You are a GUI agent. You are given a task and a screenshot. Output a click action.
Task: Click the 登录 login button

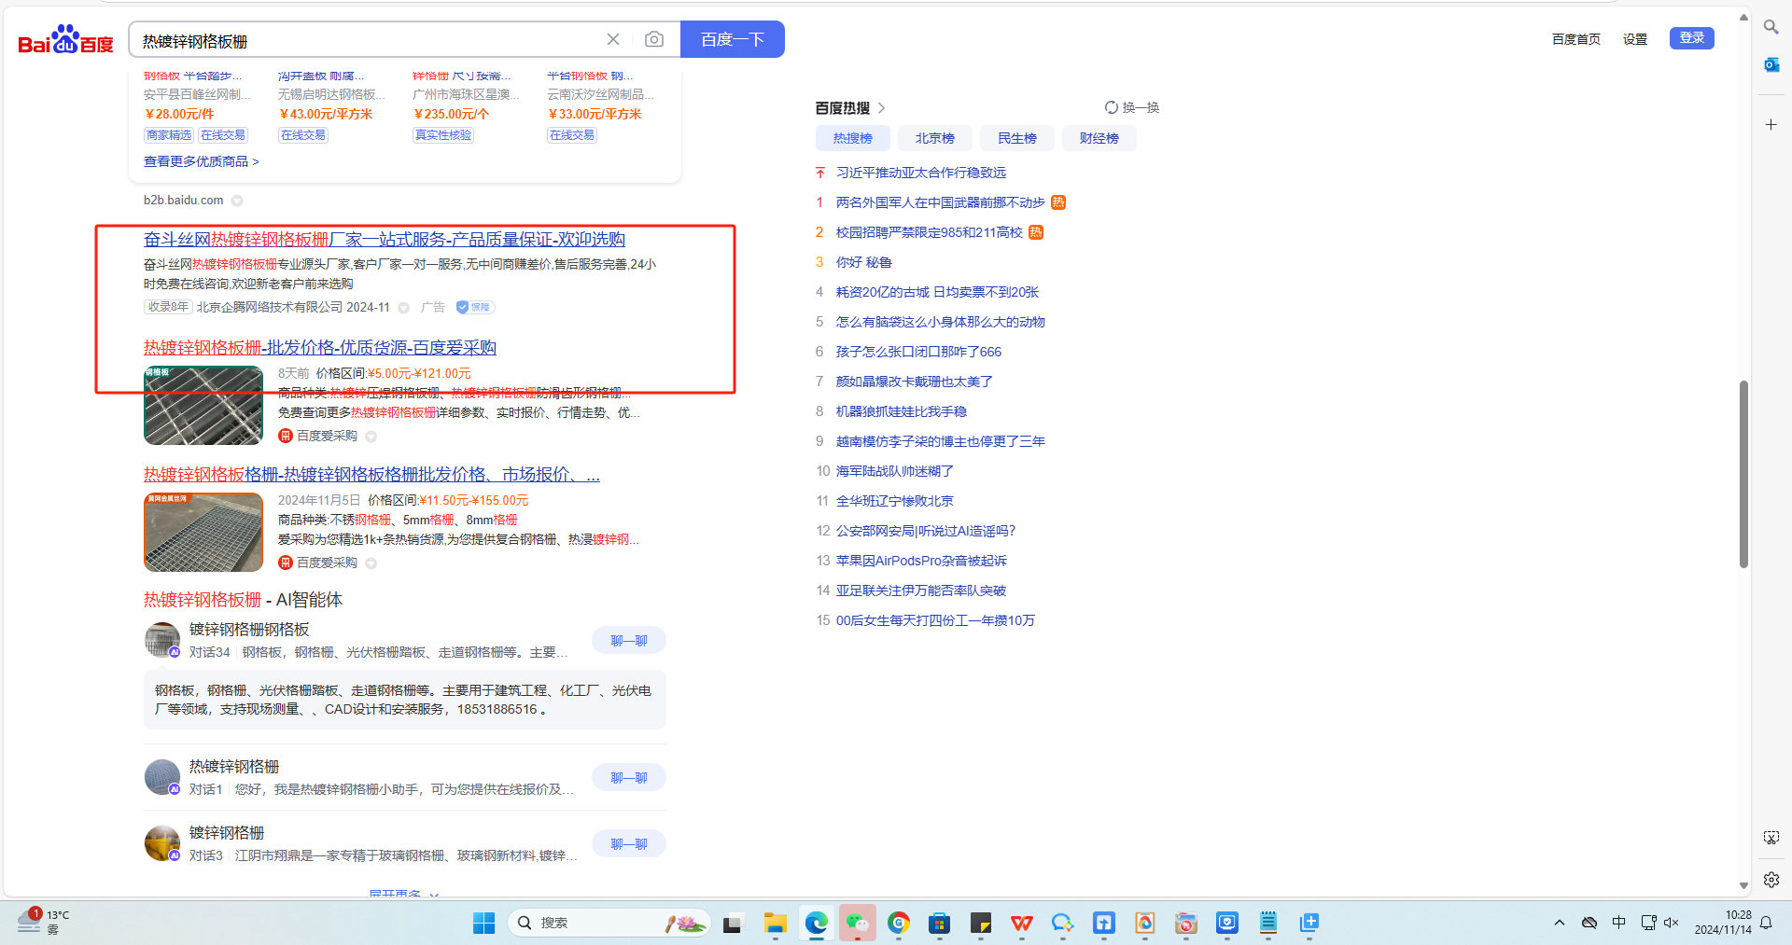1691,38
